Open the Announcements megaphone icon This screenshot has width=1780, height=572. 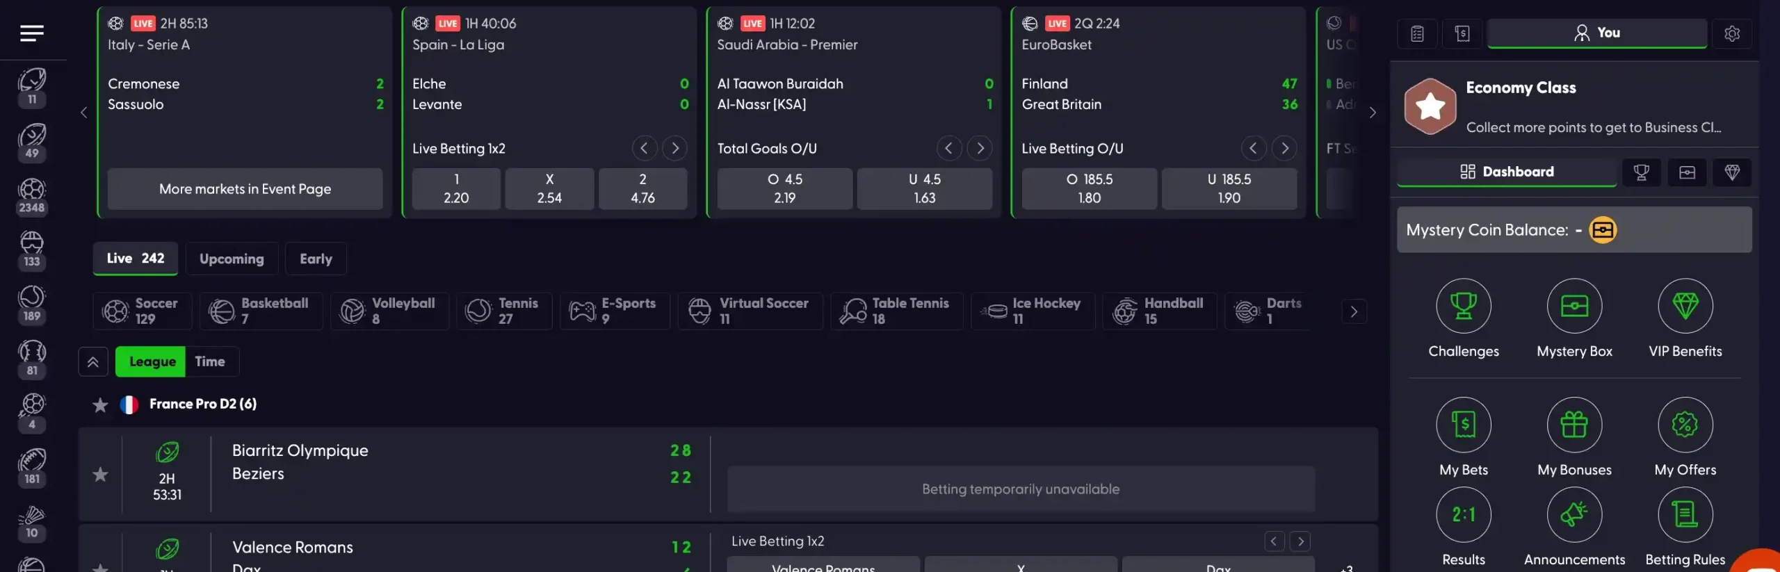1573,515
